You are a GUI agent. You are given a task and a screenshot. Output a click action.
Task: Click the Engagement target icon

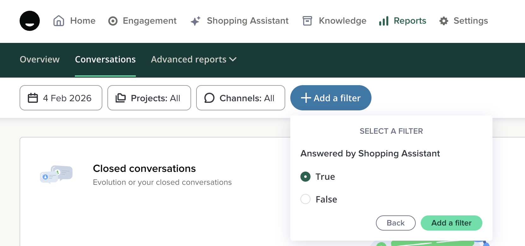(113, 21)
